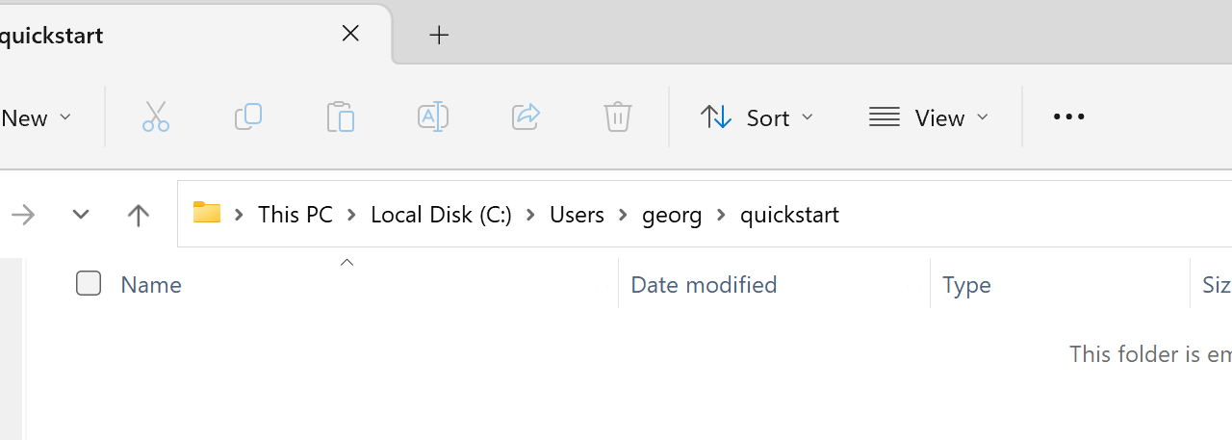Go up one folder level

click(139, 215)
